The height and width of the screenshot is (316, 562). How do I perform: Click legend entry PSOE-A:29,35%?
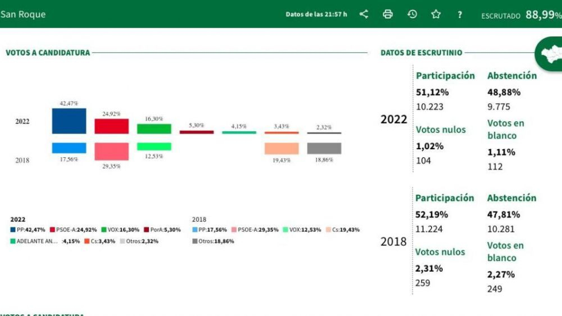click(255, 230)
